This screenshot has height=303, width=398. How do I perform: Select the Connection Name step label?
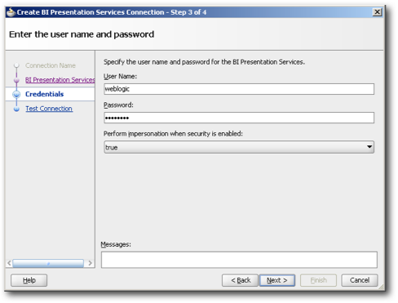click(51, 65)
